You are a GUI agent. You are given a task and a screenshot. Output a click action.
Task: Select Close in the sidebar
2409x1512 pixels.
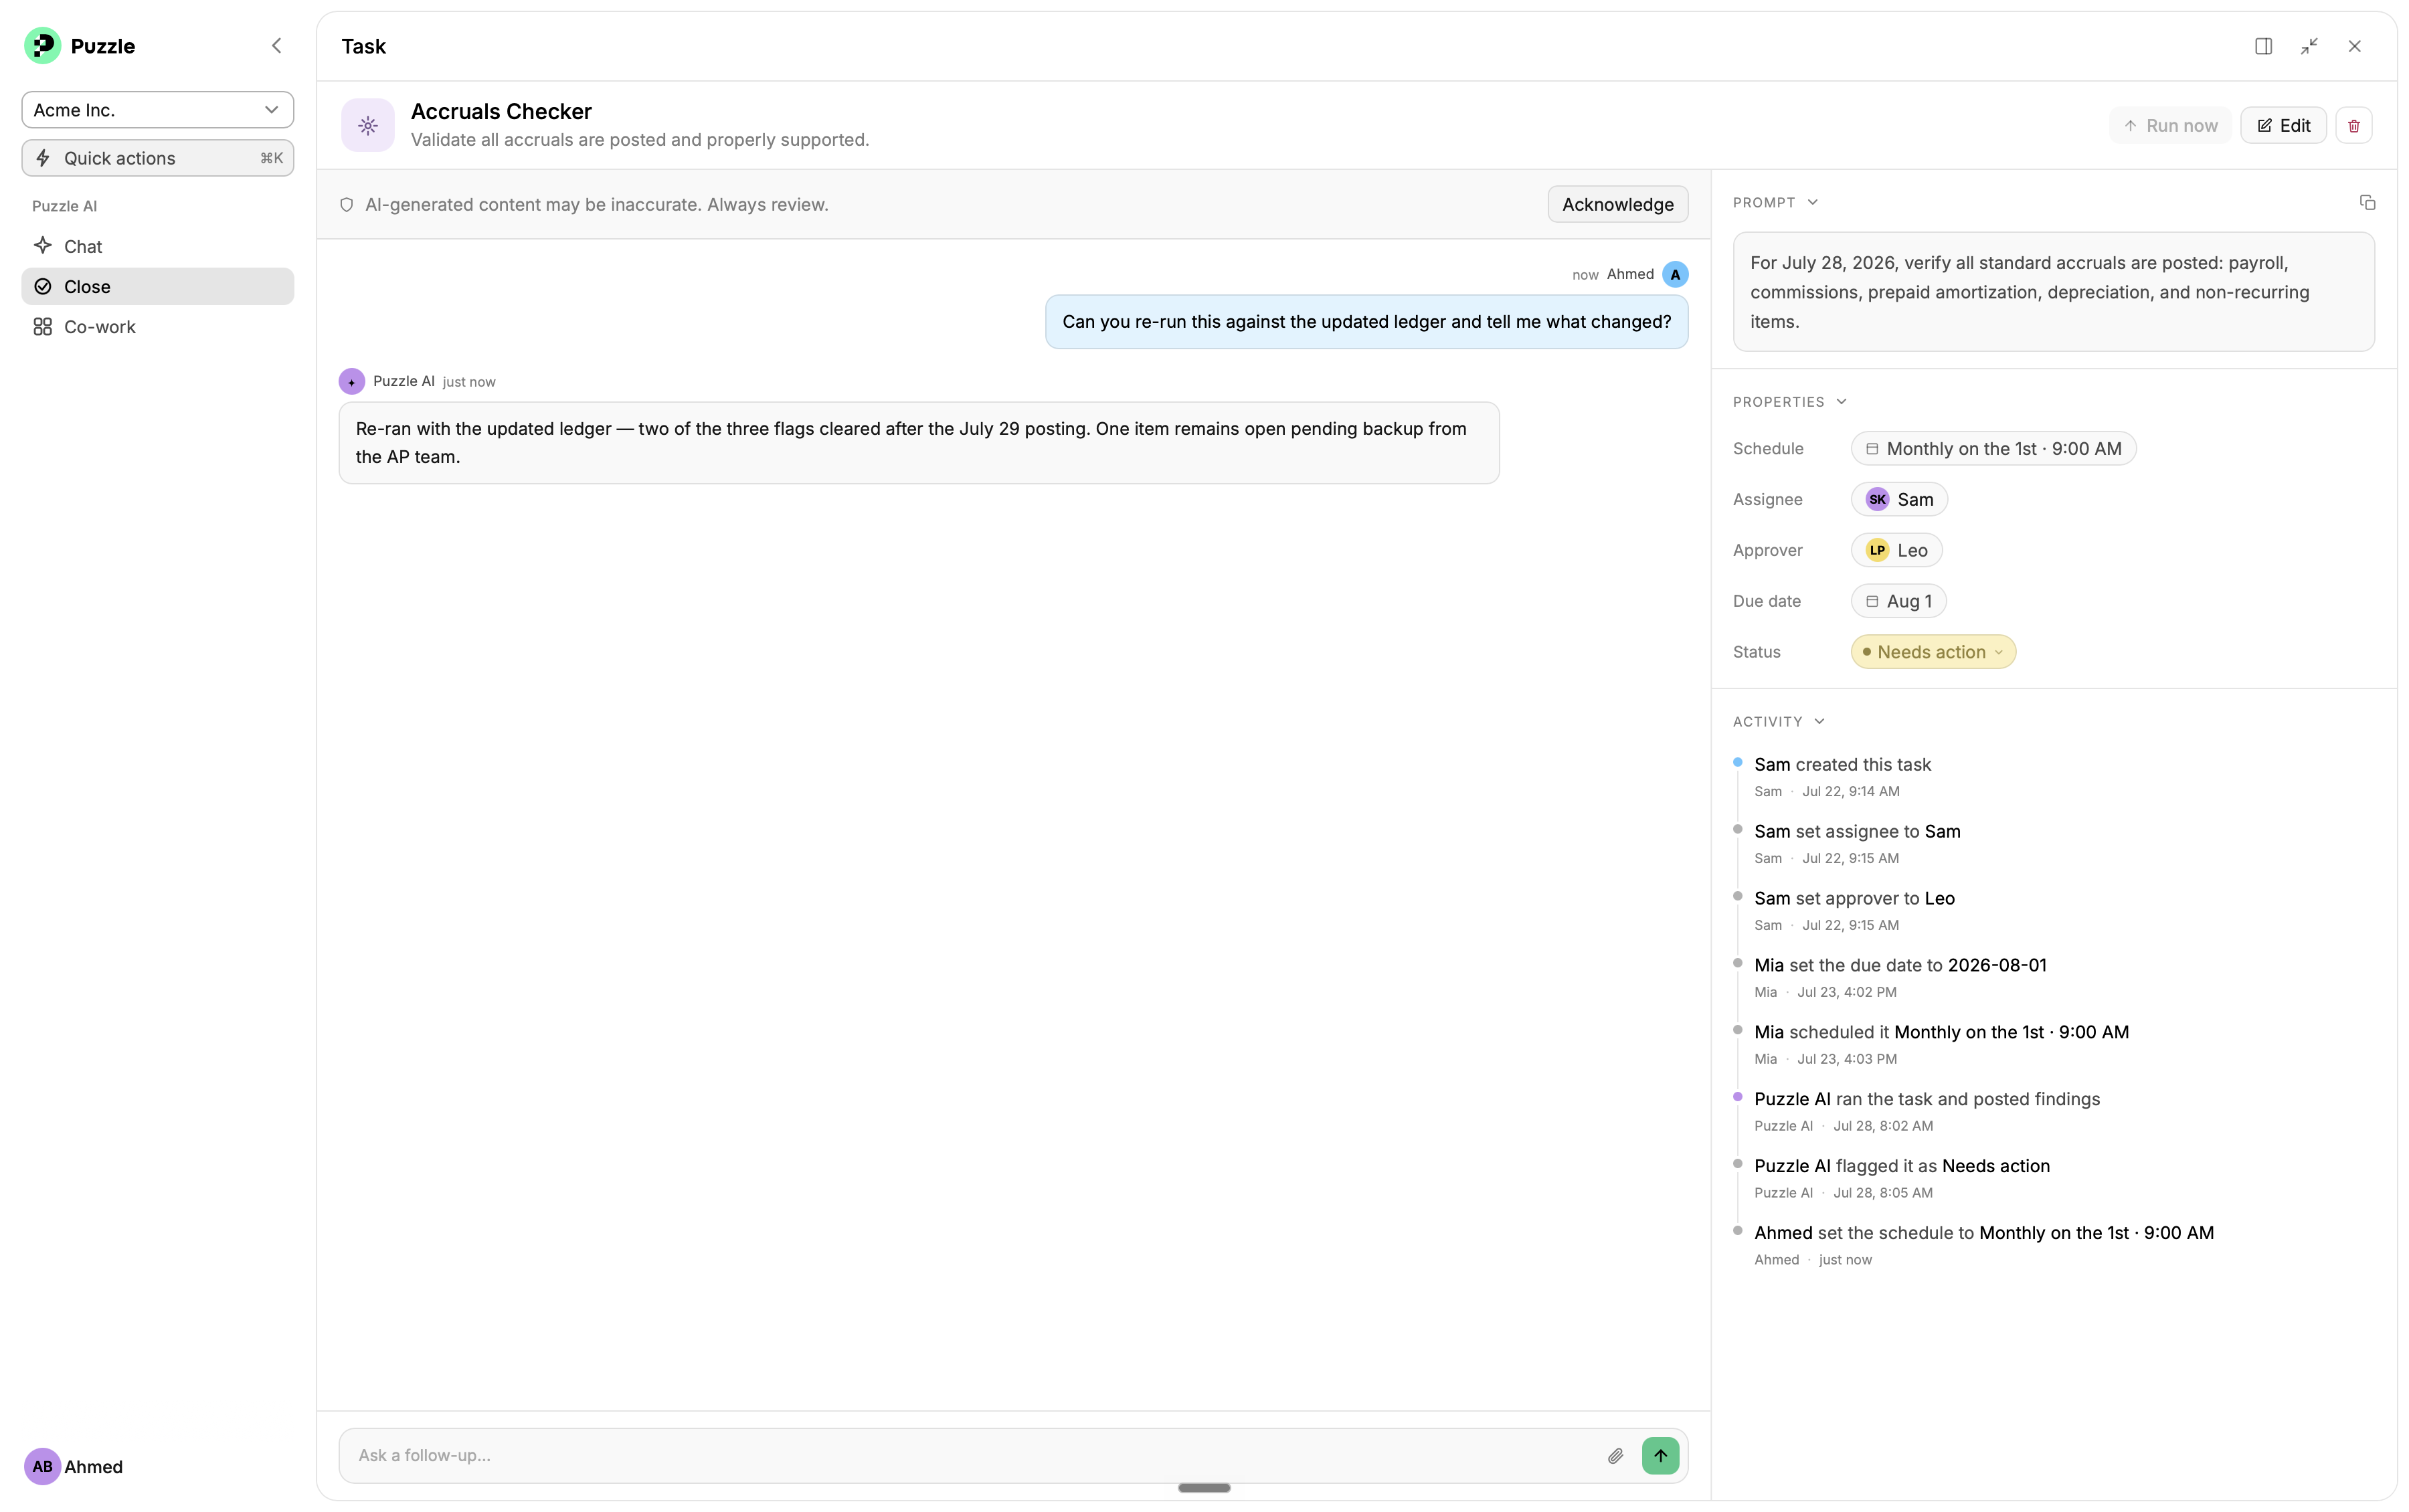(x=158, y=287)
